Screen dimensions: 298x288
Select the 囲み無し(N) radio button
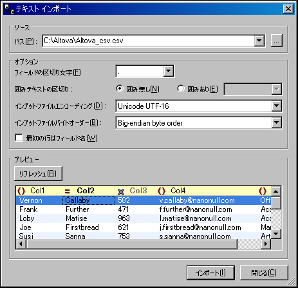pyautogui.click(x=120, y=88)
